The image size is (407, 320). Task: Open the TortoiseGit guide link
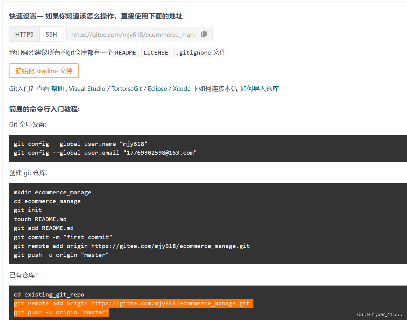(x=126, y=89)
